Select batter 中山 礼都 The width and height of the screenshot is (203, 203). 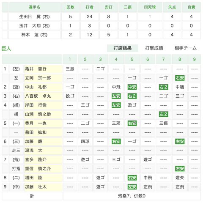36,87
